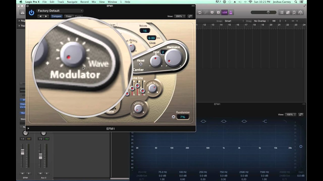323x181 pixels.
Task: Toggle Count-in 1234 button
Action: (224, 12)
